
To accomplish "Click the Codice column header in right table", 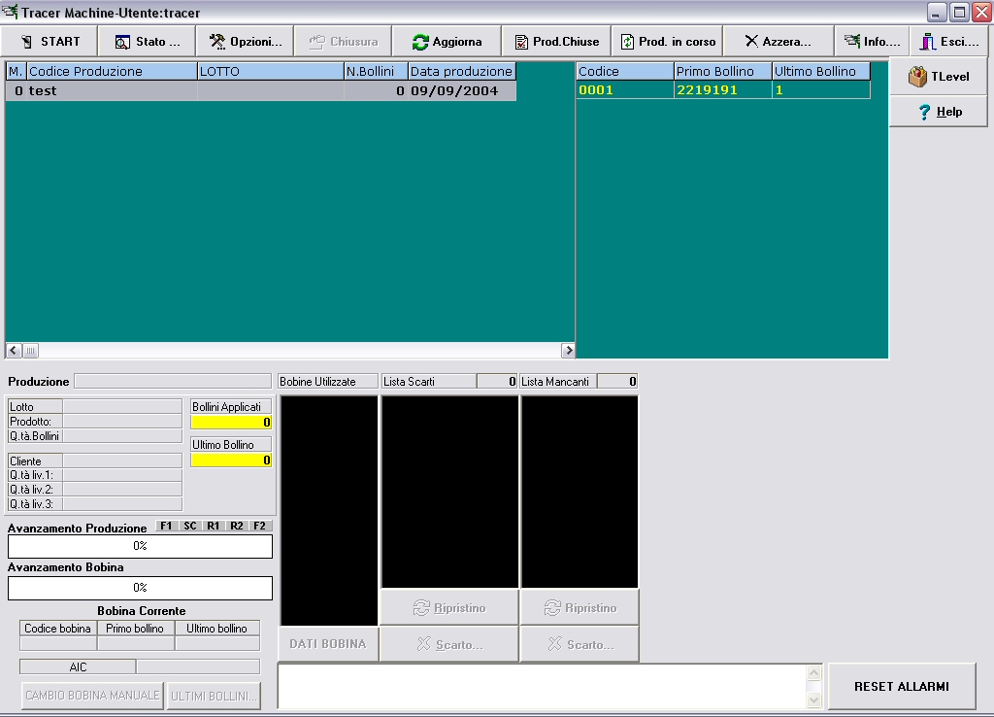I will coord(624,71).
